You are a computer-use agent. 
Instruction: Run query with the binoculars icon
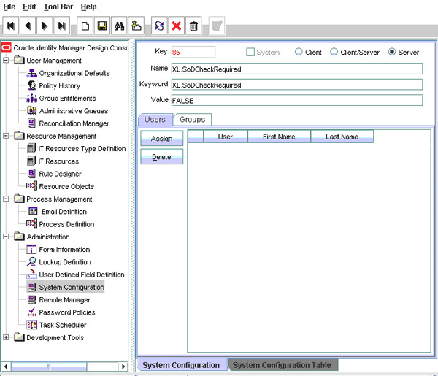pos(119,26)
